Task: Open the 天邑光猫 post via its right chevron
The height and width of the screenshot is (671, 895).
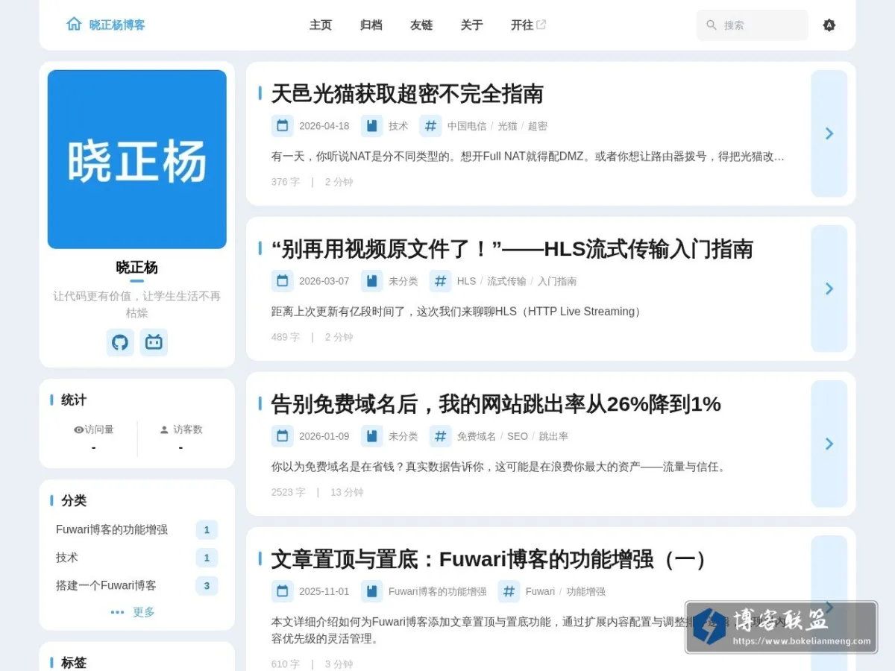Action: click(829, 133)
